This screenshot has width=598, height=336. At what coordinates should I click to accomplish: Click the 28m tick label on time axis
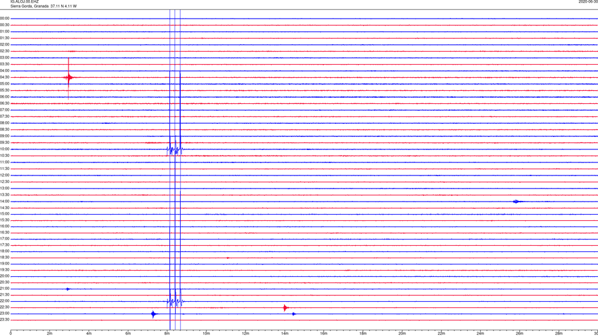tap(559, 334)
